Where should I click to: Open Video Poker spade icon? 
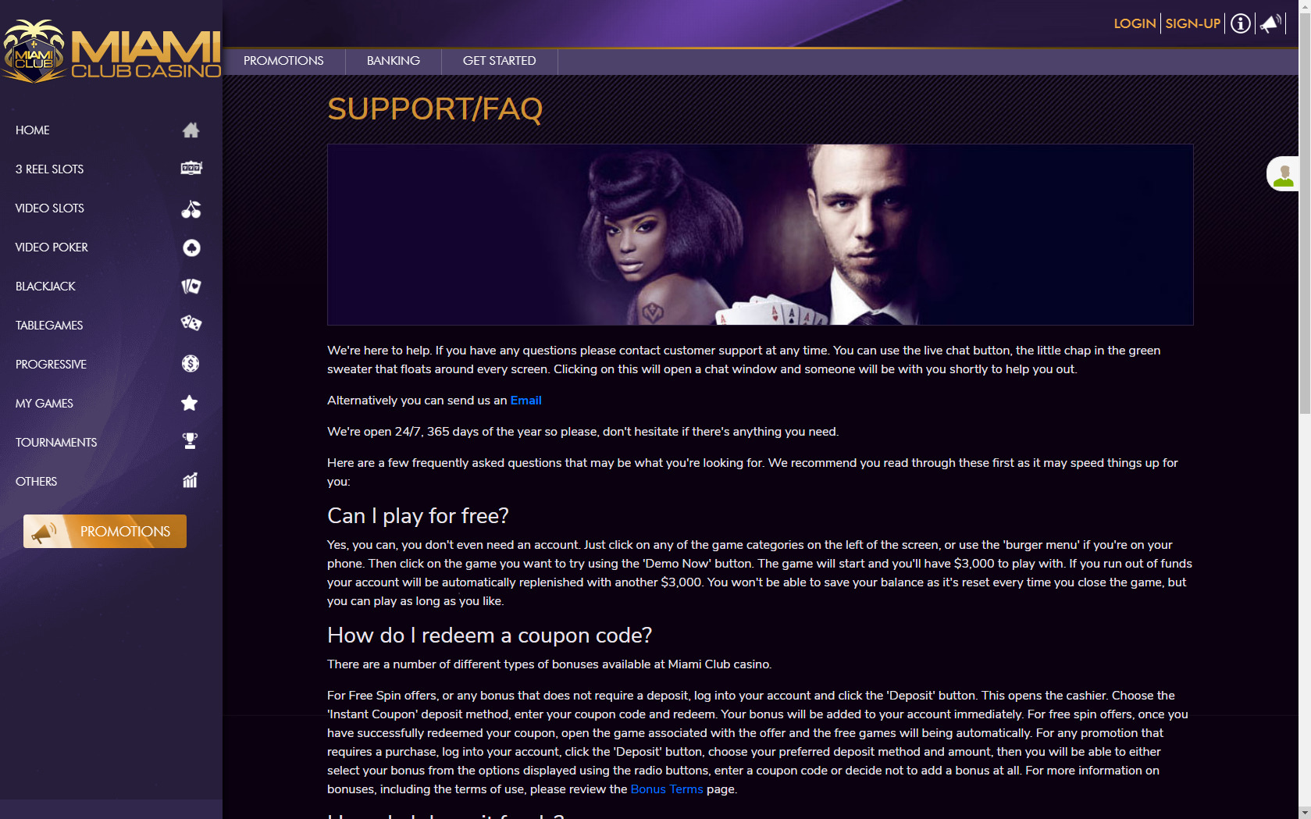[191, 247]
